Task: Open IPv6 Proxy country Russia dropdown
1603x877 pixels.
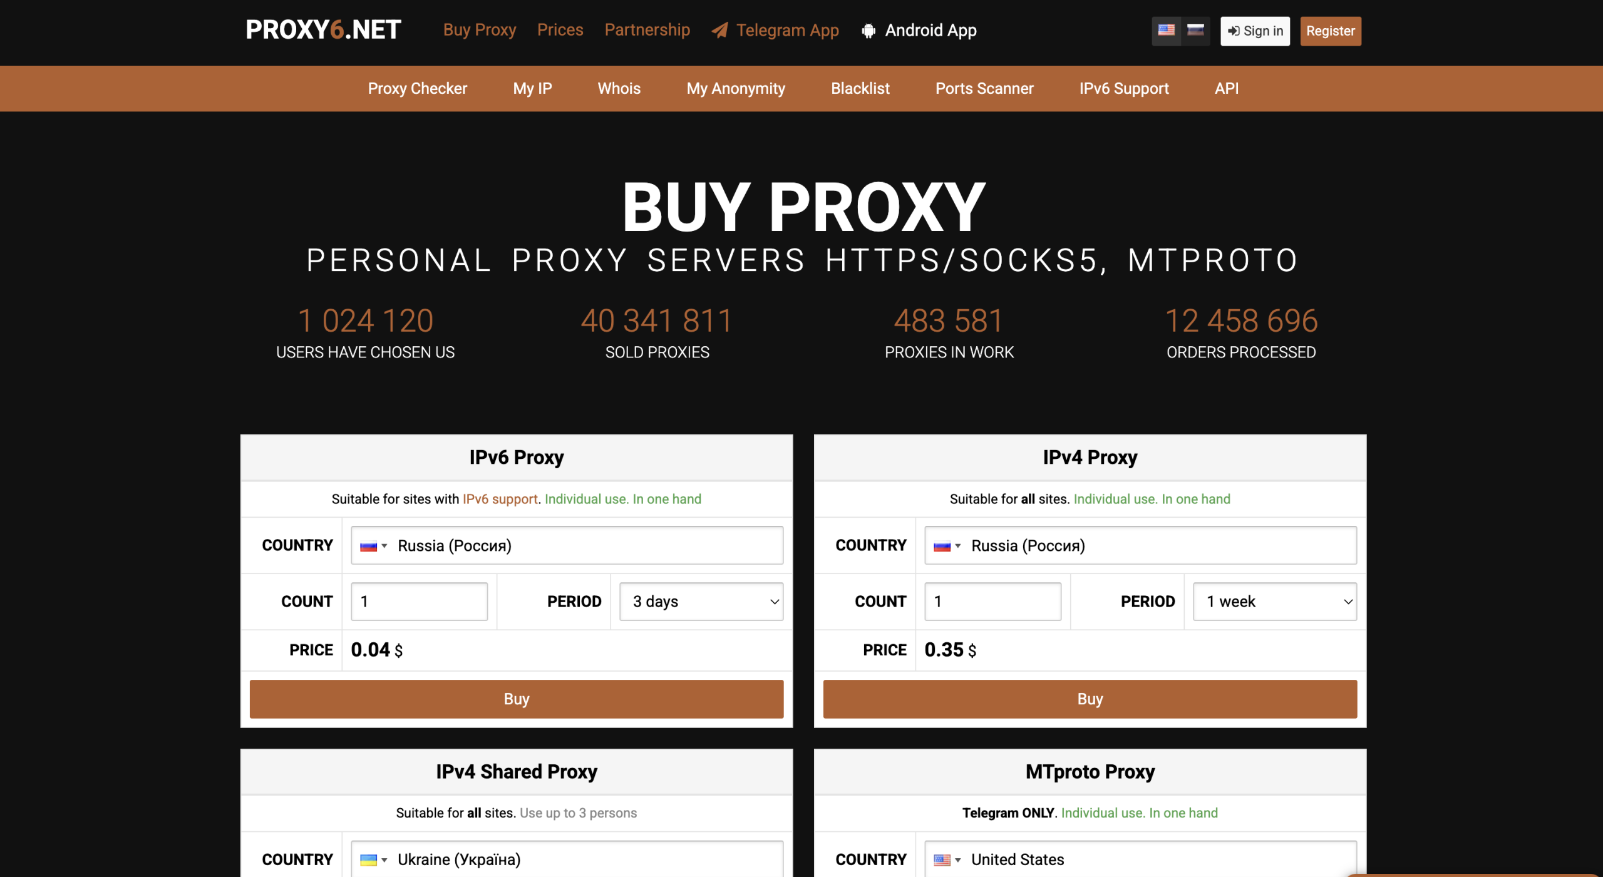Action: pyautogui.click(x=567, y=545)
